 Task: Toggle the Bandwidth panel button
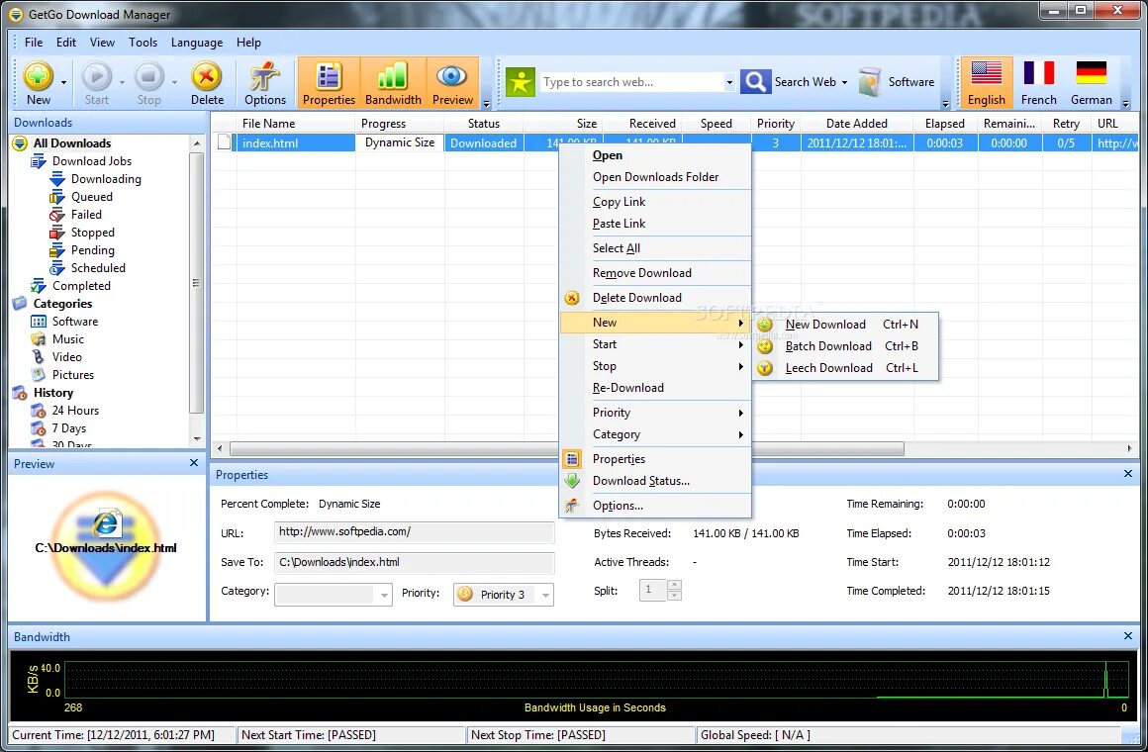(x=393, y=83)
